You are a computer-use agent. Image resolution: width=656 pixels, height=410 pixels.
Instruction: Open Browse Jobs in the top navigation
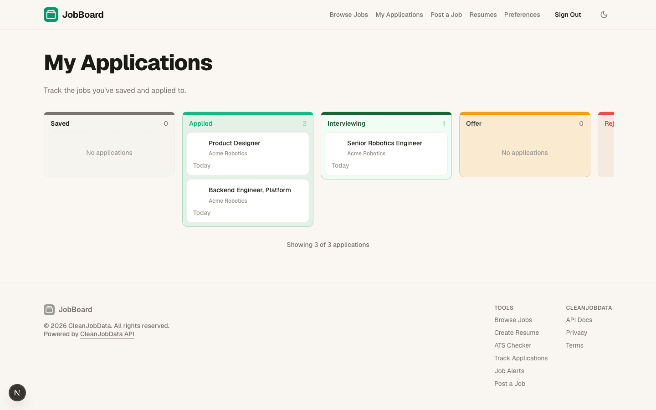pos(348,15)
